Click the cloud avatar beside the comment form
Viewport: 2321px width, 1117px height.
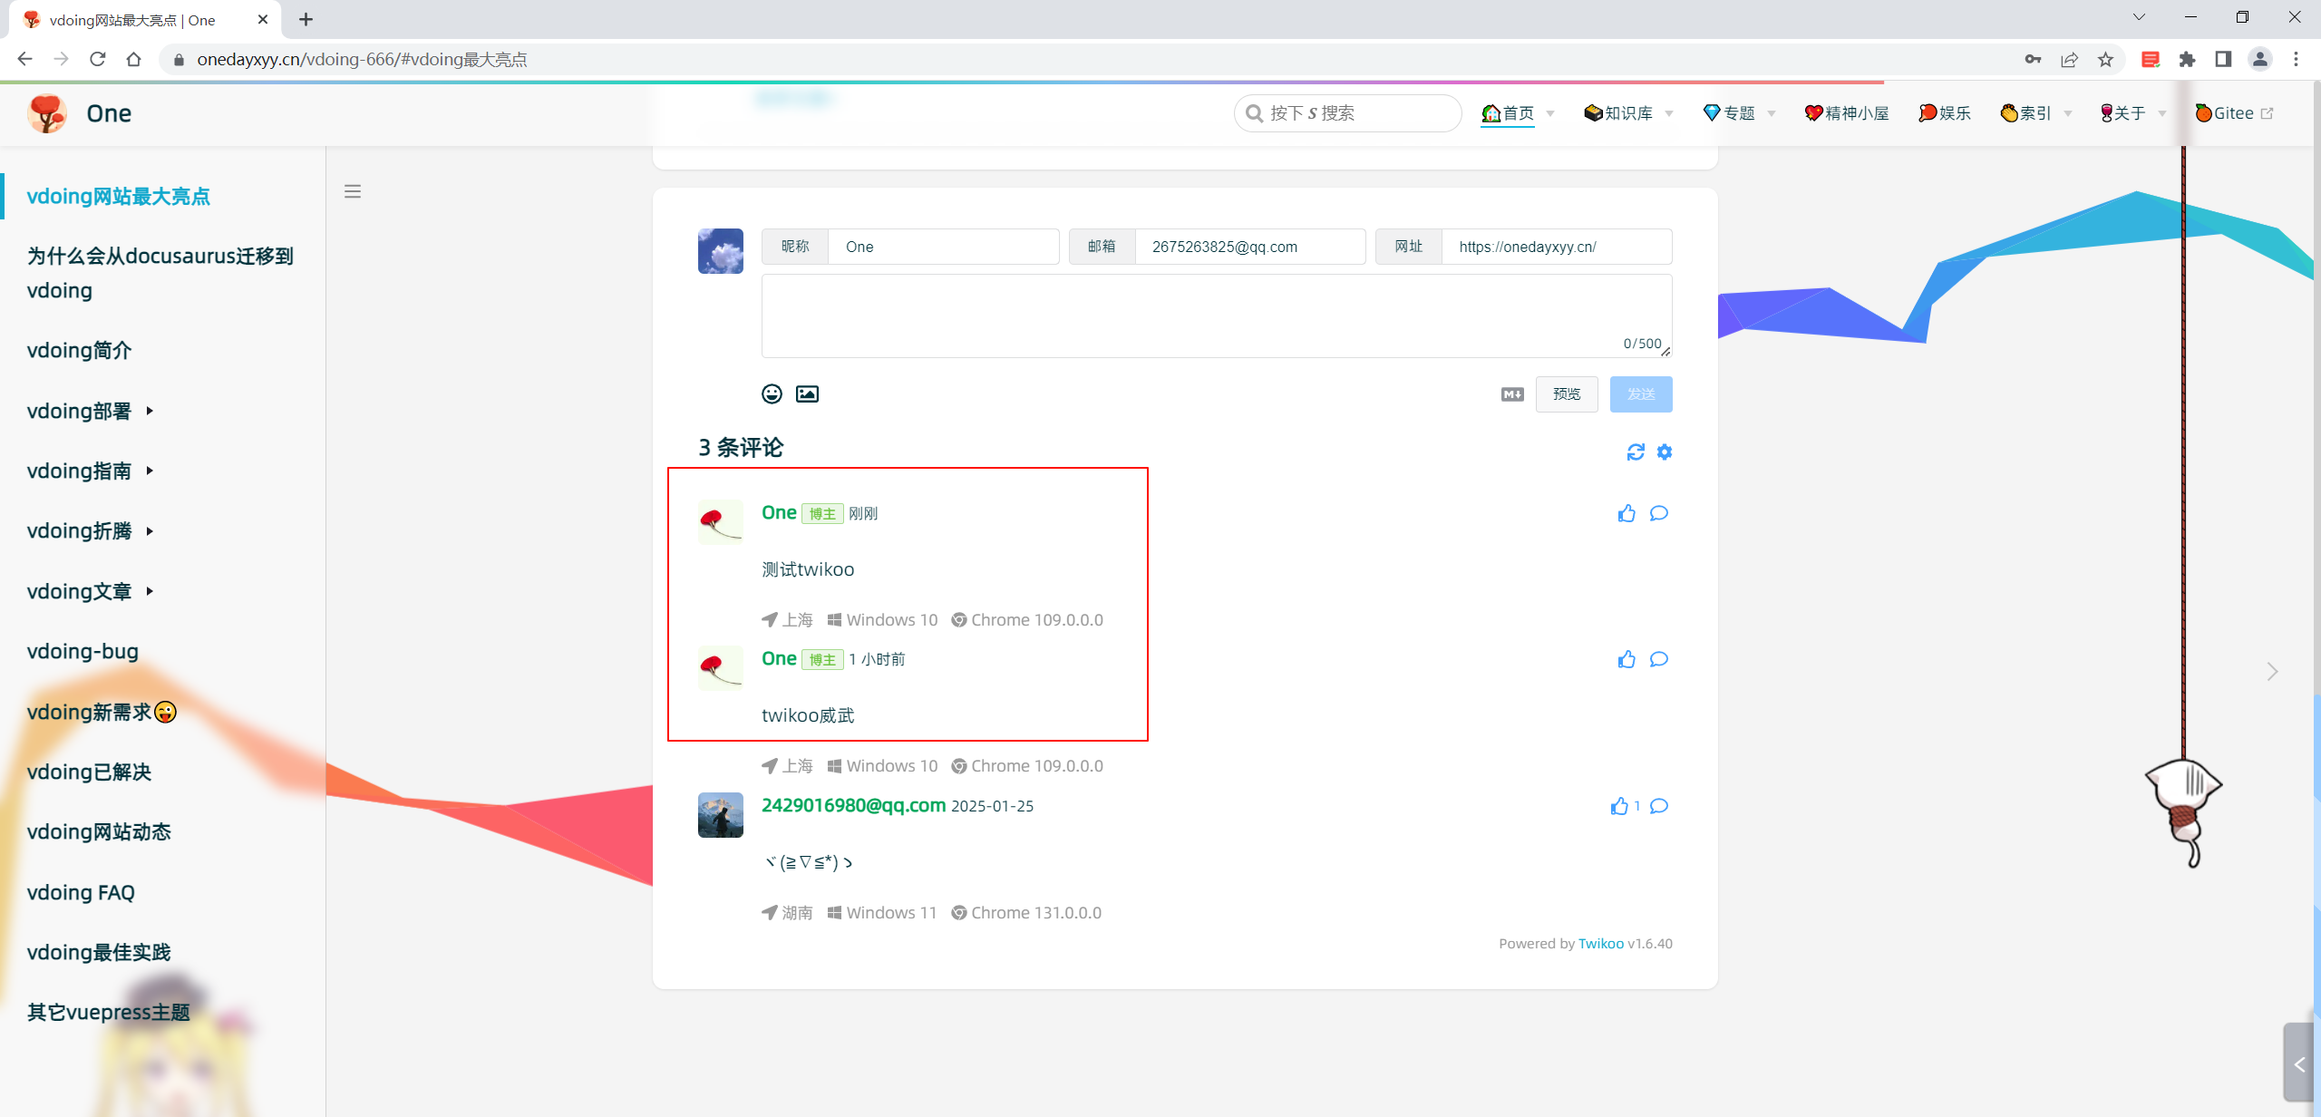point(721,251)
